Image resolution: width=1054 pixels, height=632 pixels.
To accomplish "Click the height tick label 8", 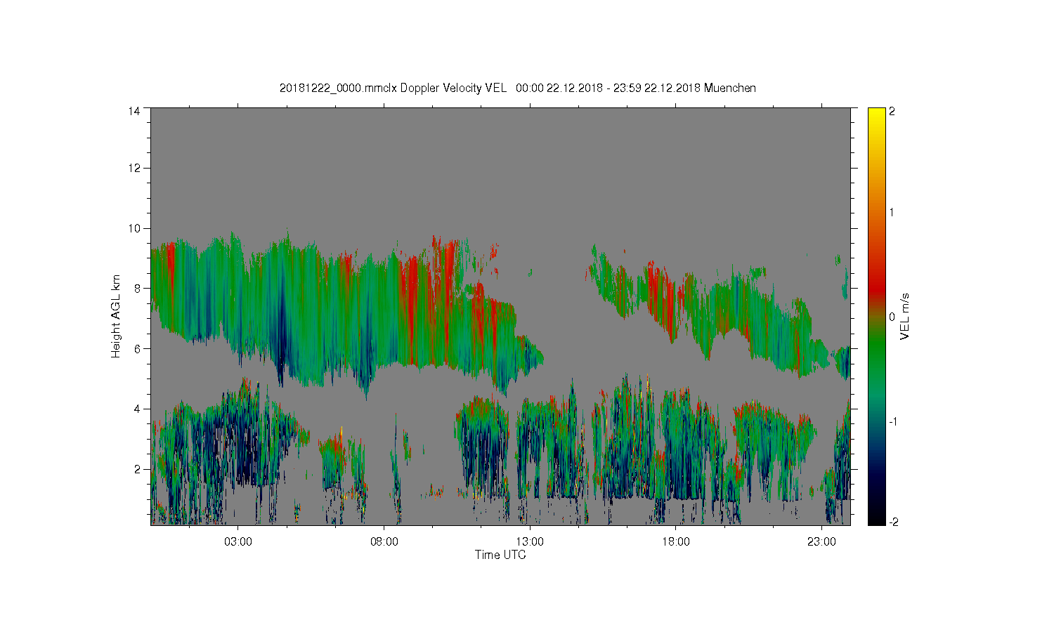I will coord(137,288).
